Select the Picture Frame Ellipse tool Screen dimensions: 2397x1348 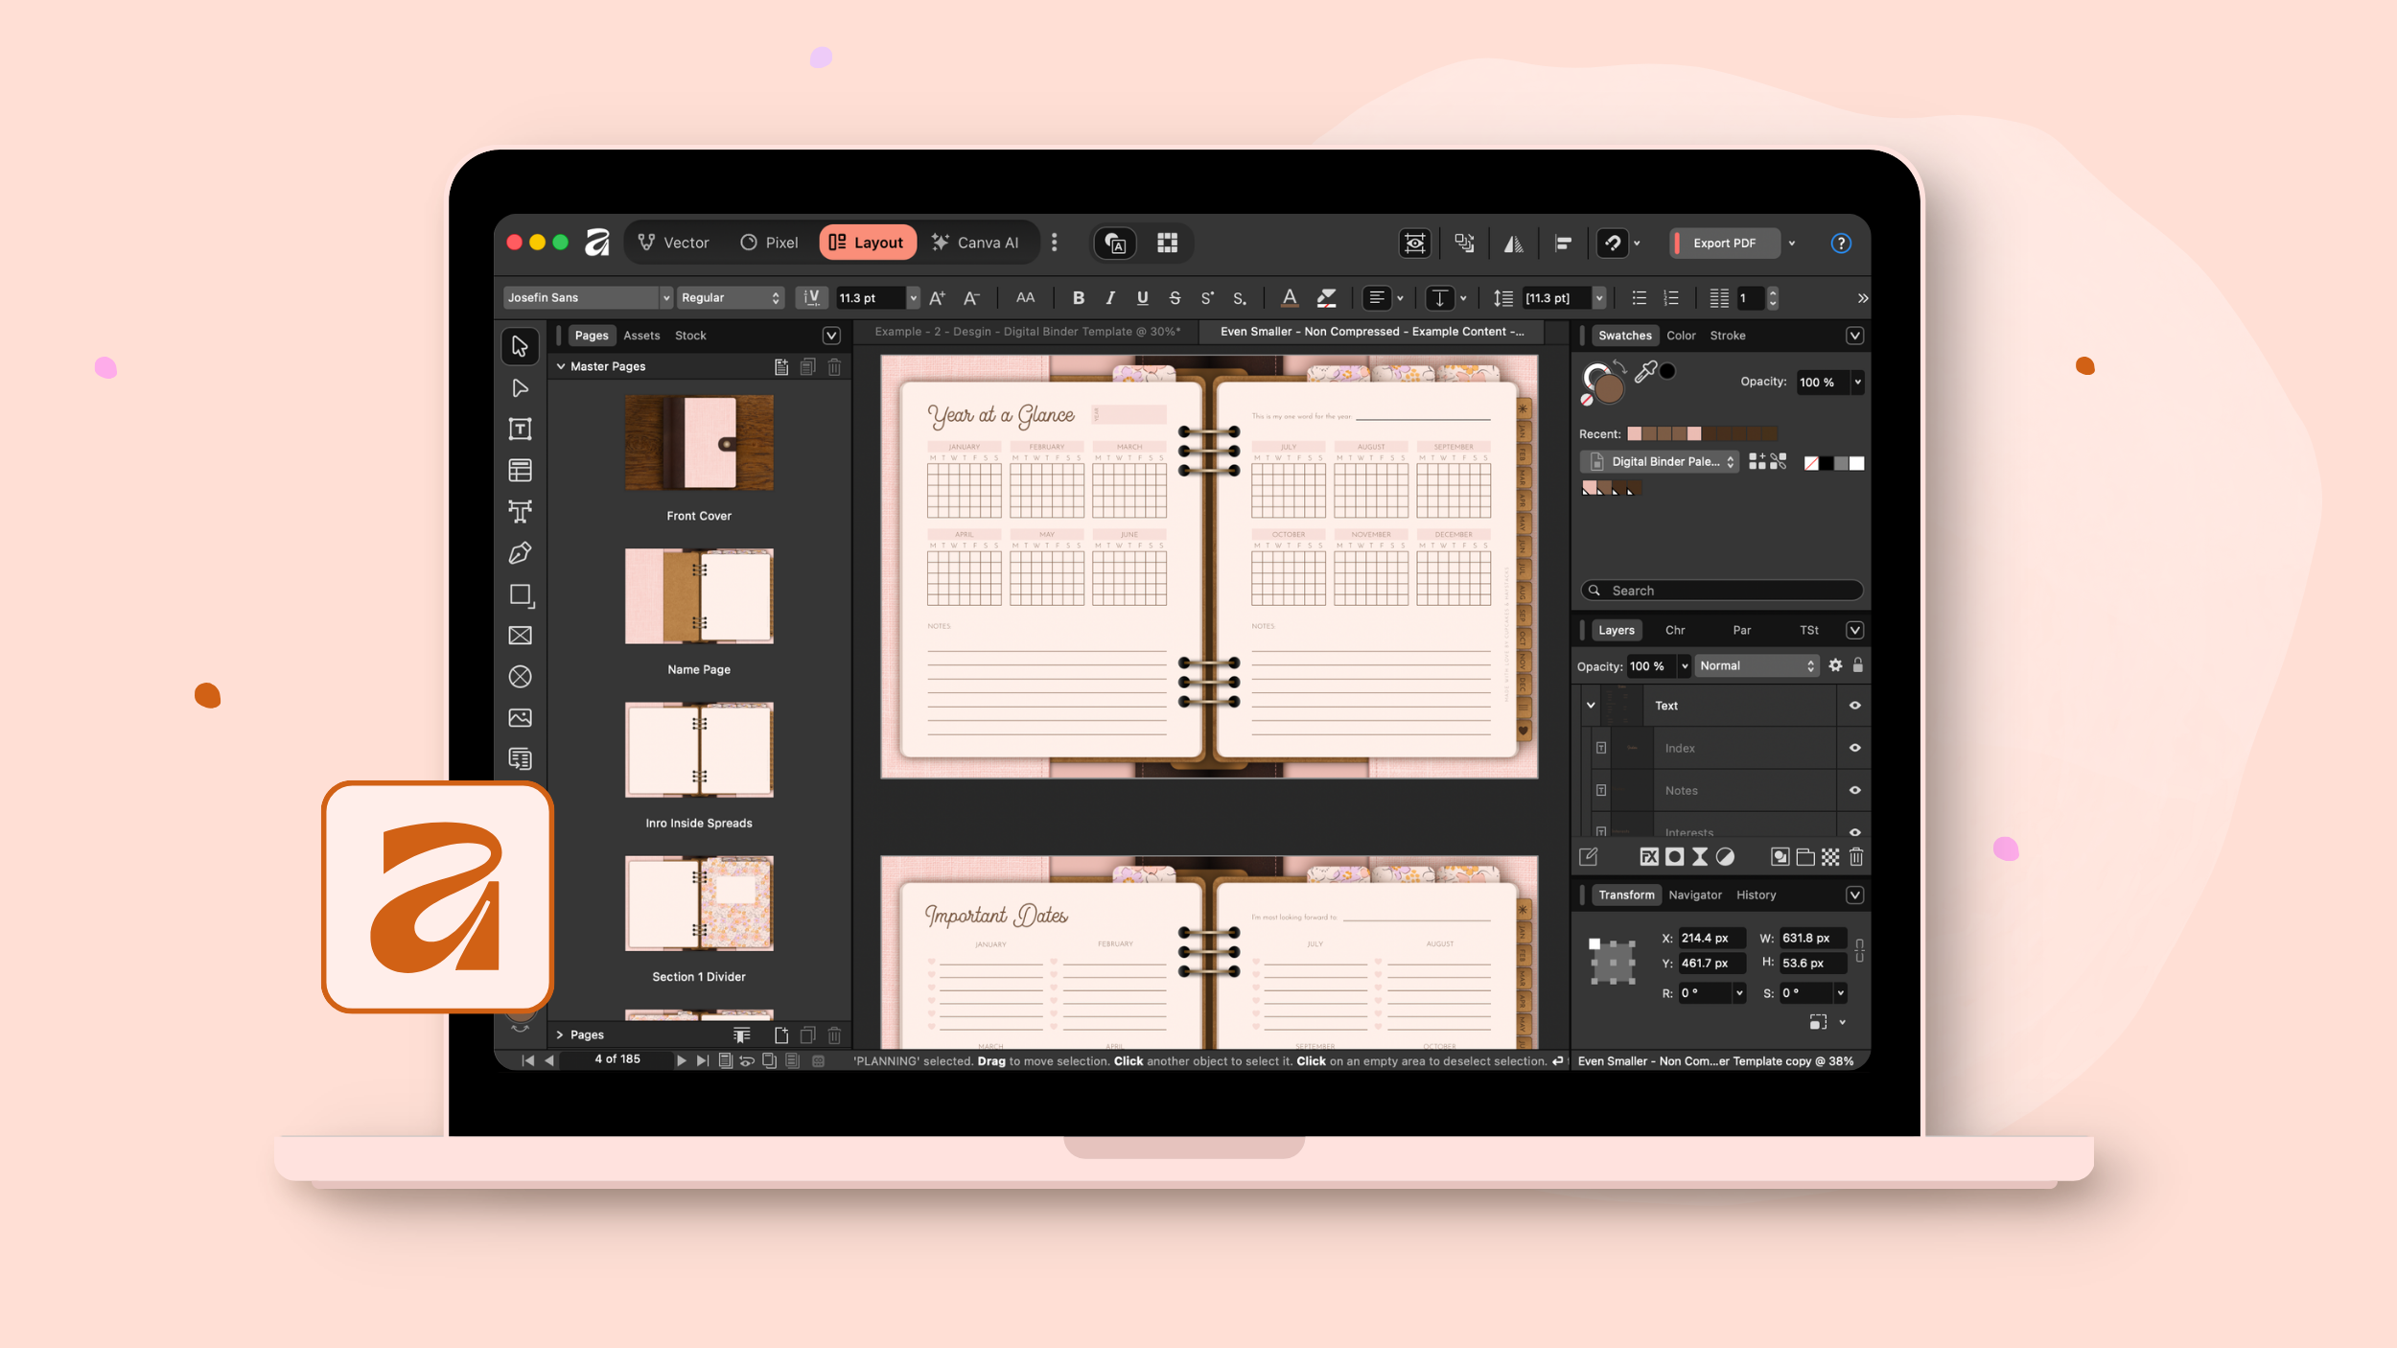(520, 677)
